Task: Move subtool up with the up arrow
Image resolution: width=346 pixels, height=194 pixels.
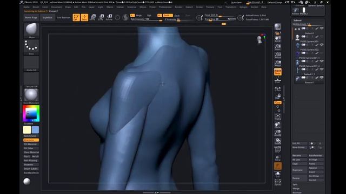Action: 312,143
